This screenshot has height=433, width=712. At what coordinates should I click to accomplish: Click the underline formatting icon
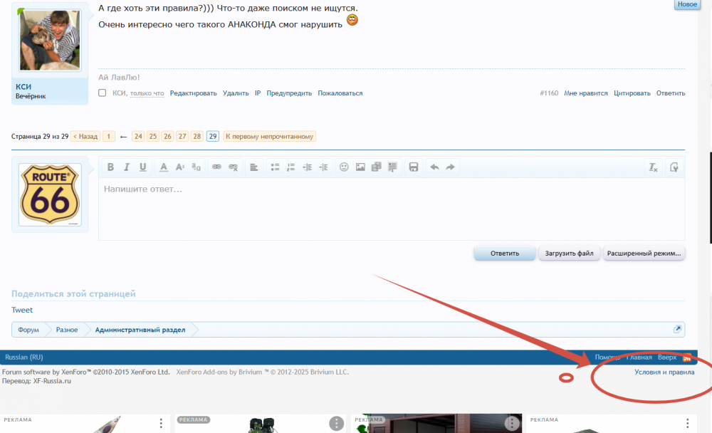click(x=143, y=167)
